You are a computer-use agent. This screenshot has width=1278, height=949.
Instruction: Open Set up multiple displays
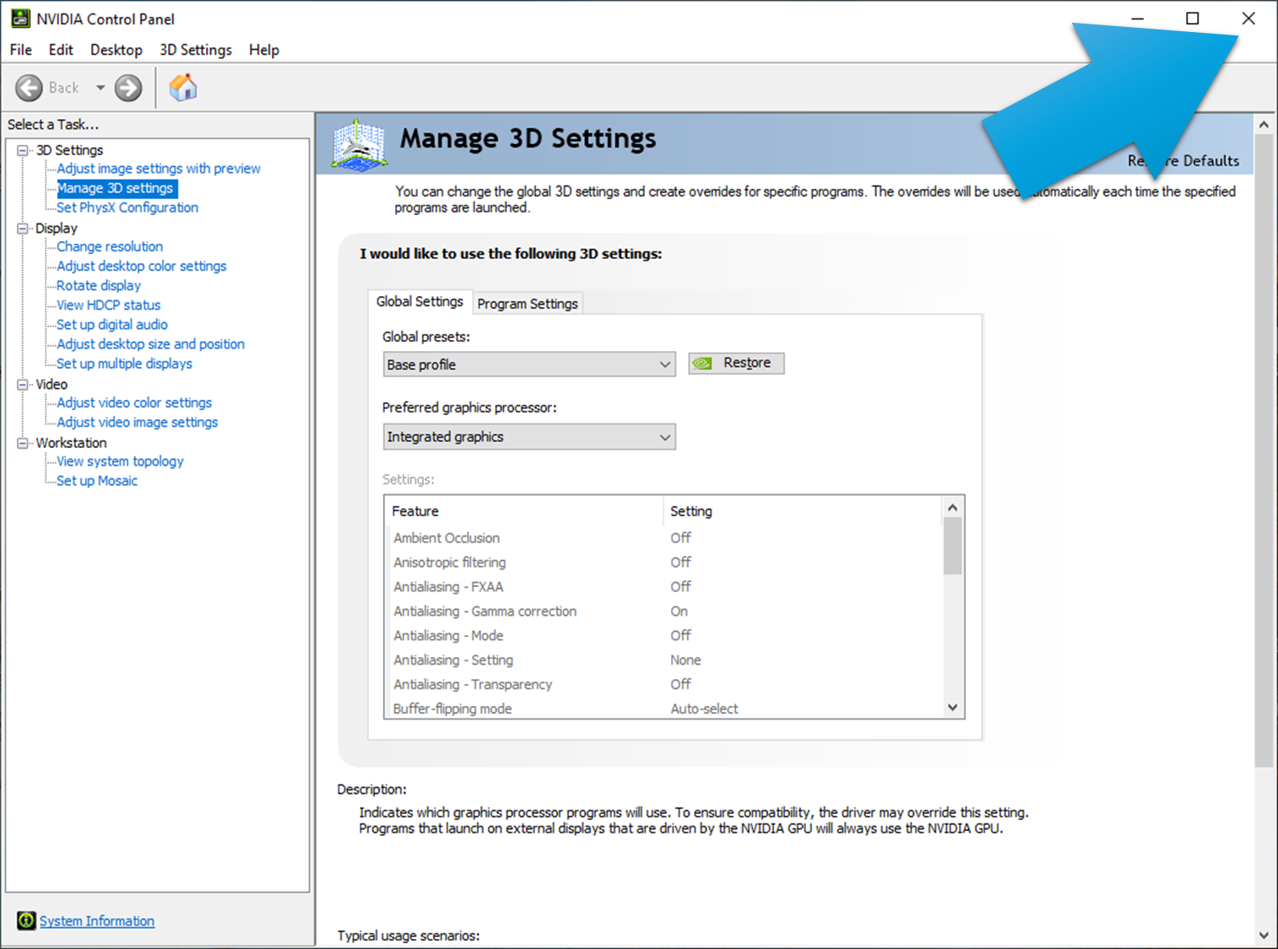(124, 364)
